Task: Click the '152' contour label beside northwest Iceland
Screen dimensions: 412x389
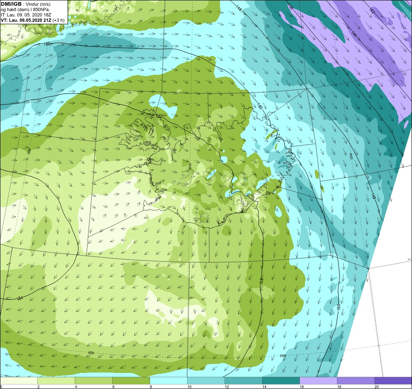Action: [159, 116]
